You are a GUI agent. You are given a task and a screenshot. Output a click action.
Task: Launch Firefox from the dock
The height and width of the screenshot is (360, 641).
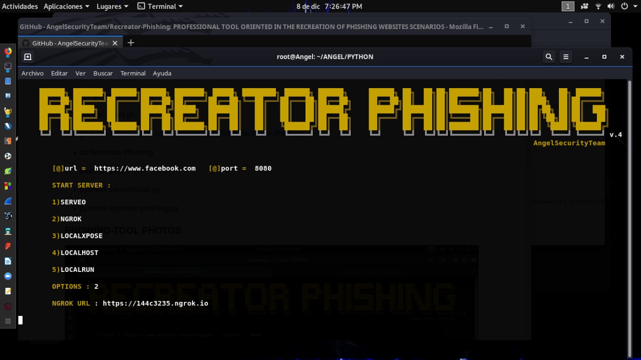pyautogui.click(x=8, y=51)
